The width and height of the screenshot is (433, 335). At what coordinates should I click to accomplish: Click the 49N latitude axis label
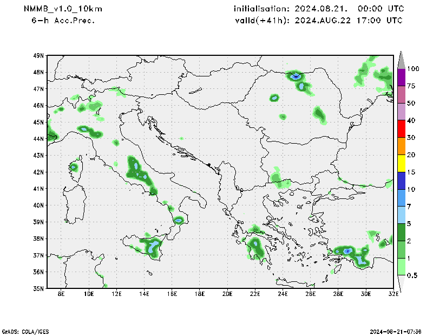38,55
